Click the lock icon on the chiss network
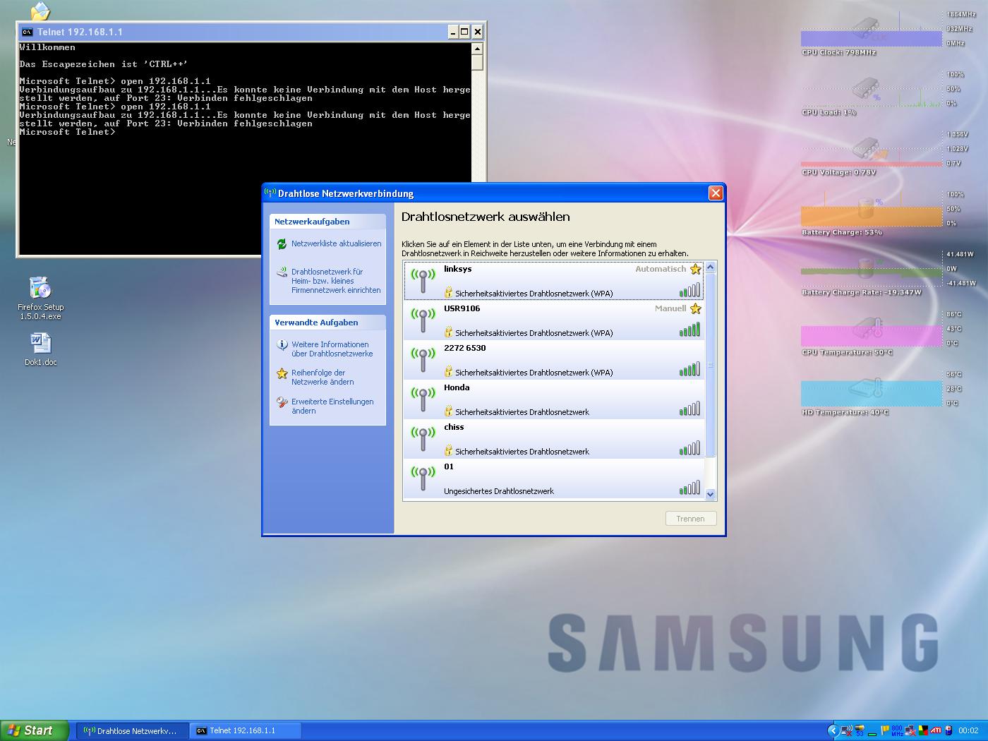This screenshot has width=988, height=741. click(448, 450)
